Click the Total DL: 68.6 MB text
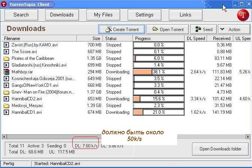This screenshot has width=252, height=168. [x=26, y=152]
